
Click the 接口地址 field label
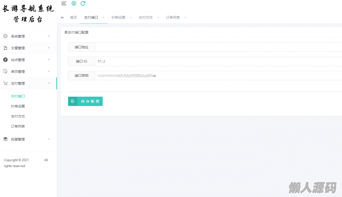(81, 47)
